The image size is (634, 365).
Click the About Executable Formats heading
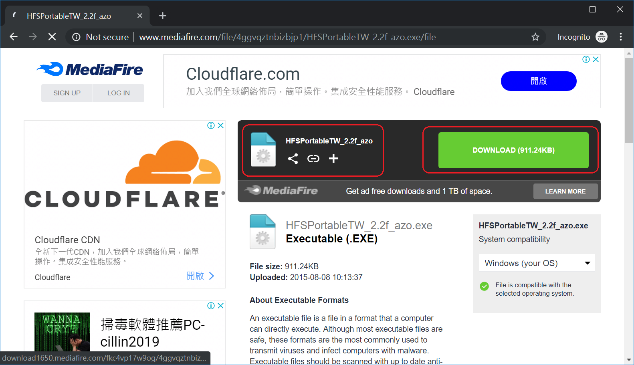[299, 300]
